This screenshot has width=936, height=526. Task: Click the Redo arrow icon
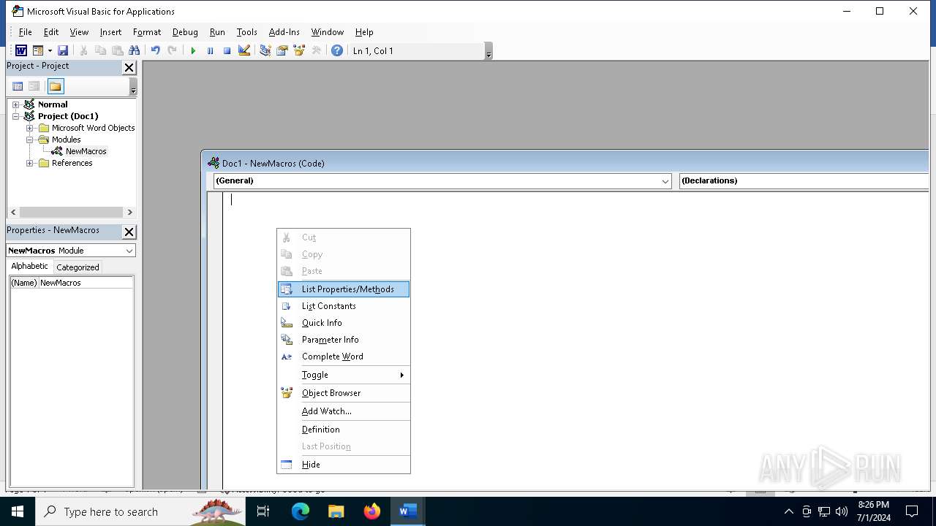(172, 50)
